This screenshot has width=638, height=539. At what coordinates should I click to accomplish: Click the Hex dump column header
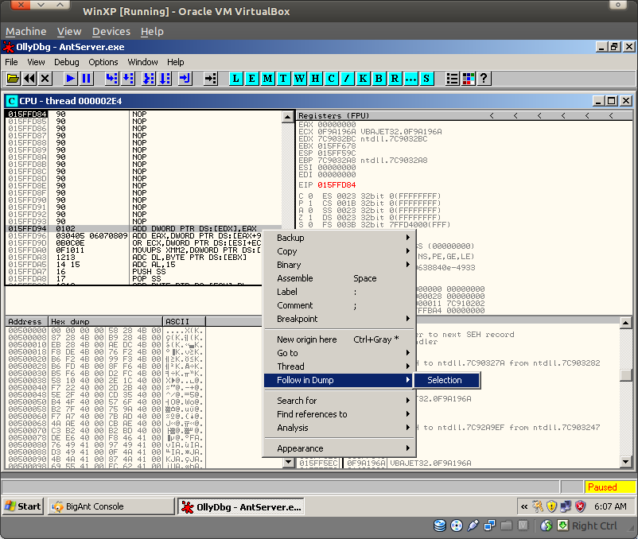pos(105,321)
